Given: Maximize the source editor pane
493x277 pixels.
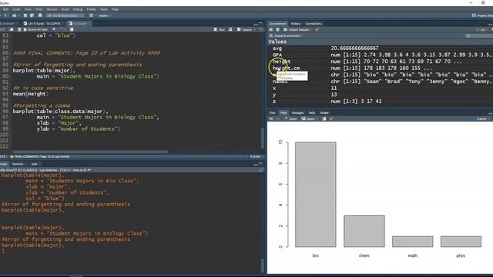Looking at the screenshot, I should (x=260, y=24).
